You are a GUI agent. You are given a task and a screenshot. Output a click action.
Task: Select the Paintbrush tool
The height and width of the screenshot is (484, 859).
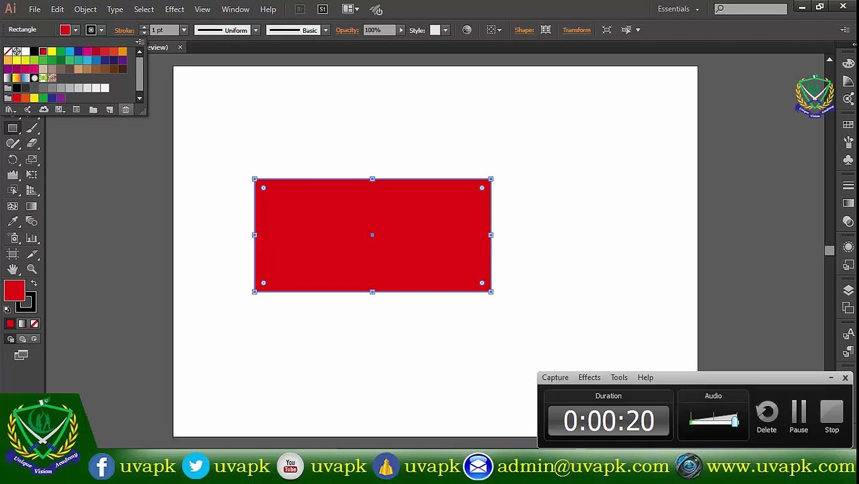[x=32, y=128]
